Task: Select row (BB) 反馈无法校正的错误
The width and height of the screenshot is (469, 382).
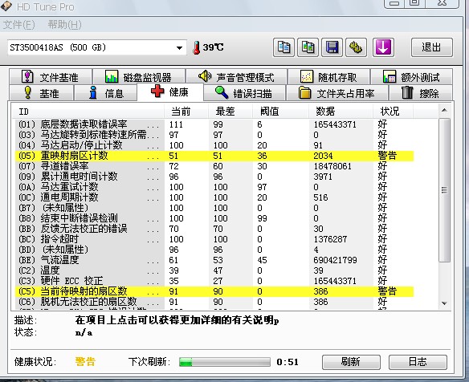Action: [214, 229]
